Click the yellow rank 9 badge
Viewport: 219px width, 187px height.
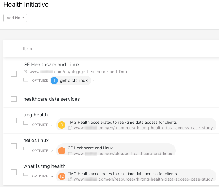pyautogui.click(x=62, y=125)
